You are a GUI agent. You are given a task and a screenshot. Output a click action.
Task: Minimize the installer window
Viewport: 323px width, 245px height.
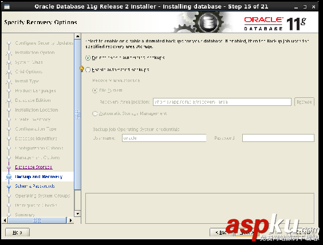pos(296,7)
